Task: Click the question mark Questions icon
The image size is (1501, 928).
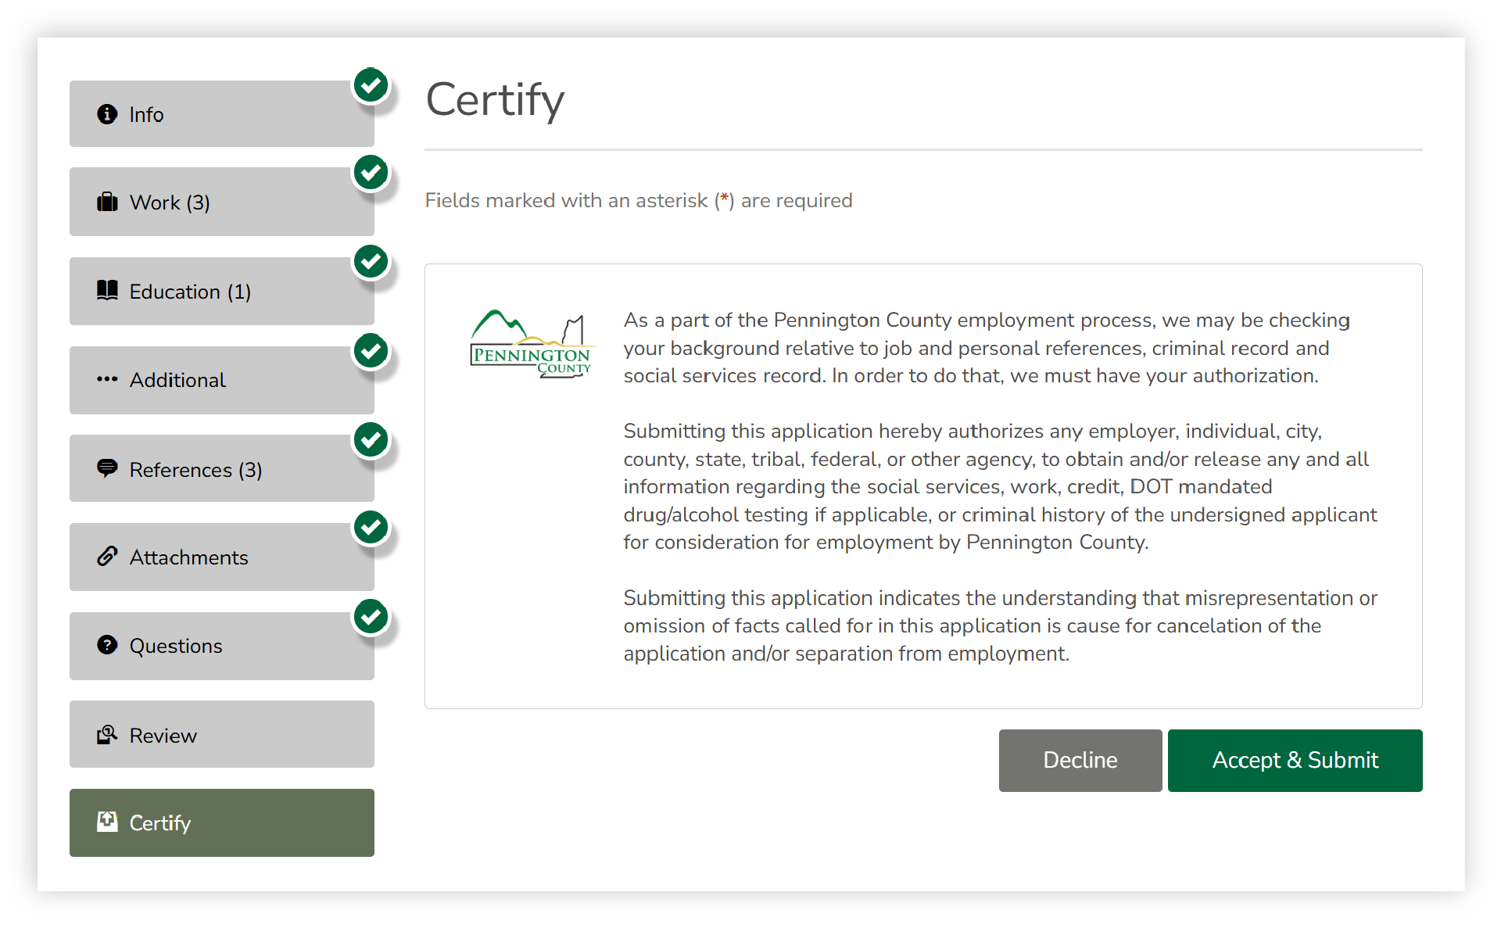Action: pos(107,645)
